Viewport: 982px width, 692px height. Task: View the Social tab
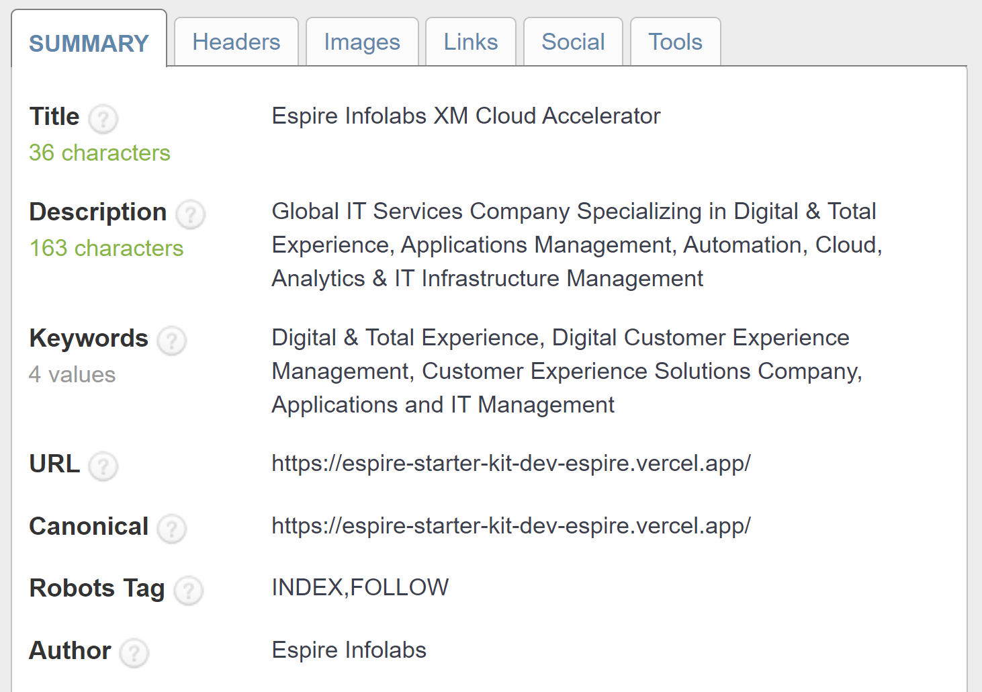[x=573, y=42]
